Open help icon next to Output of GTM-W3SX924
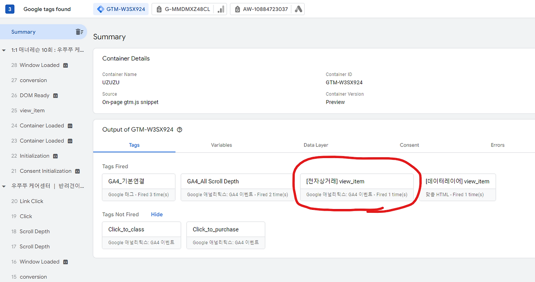535x282 pixels. 180,130
